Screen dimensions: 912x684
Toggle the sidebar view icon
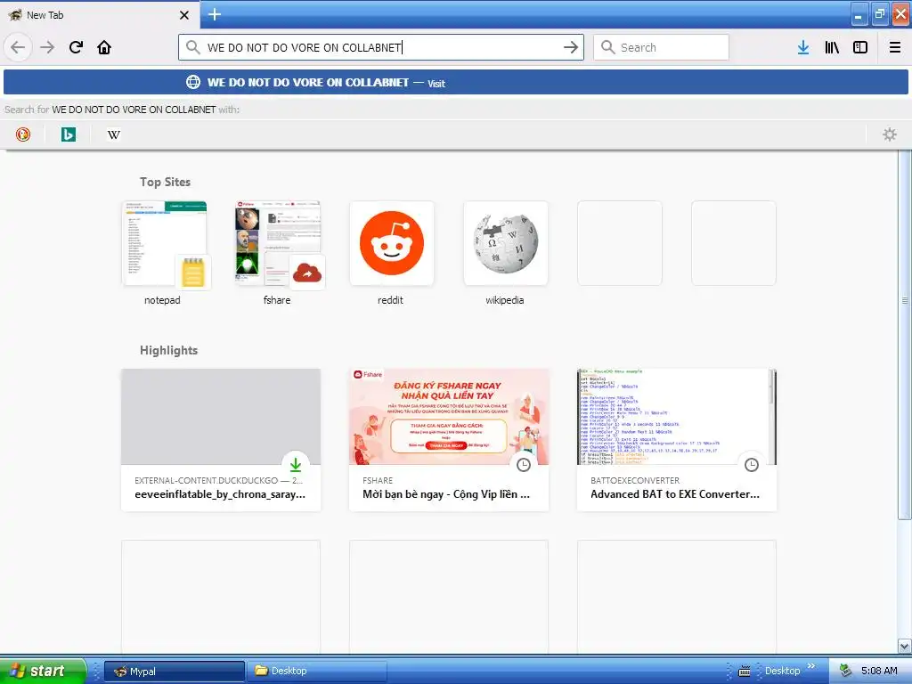coord(860,47)
